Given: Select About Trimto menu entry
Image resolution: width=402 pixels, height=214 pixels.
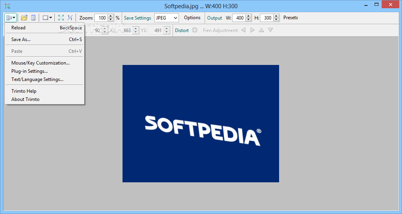Looking at the screenshot, I should click(44, 99).
